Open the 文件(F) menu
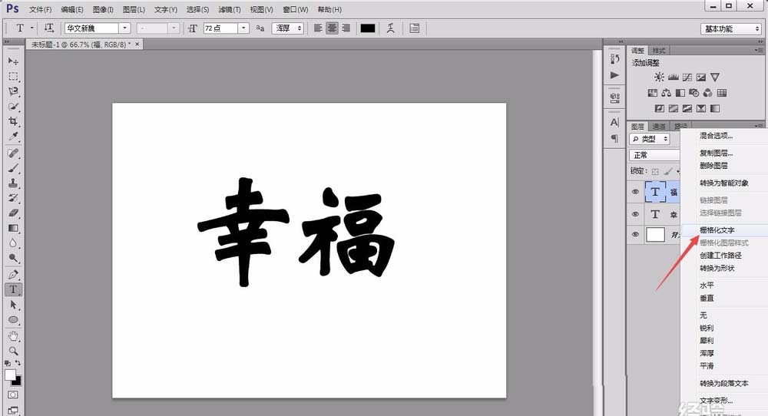Viewport: 768px width, 416px height. pos(40,9)
